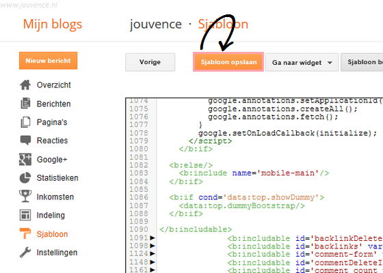Click the closing </b:includable> tag on line 1090

point(196,229)
